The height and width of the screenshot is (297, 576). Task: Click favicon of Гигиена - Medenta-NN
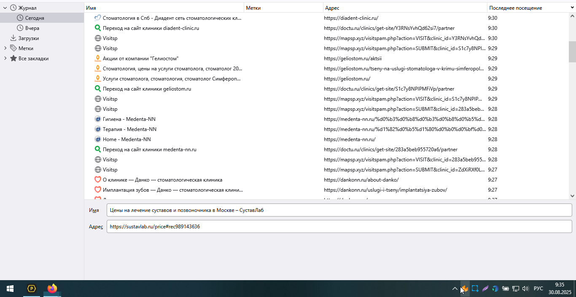pyautogui.click(x=98, y=119)
